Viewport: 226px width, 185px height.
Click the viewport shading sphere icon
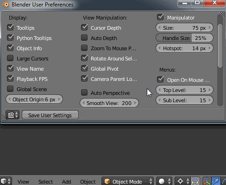coord(162,181)
